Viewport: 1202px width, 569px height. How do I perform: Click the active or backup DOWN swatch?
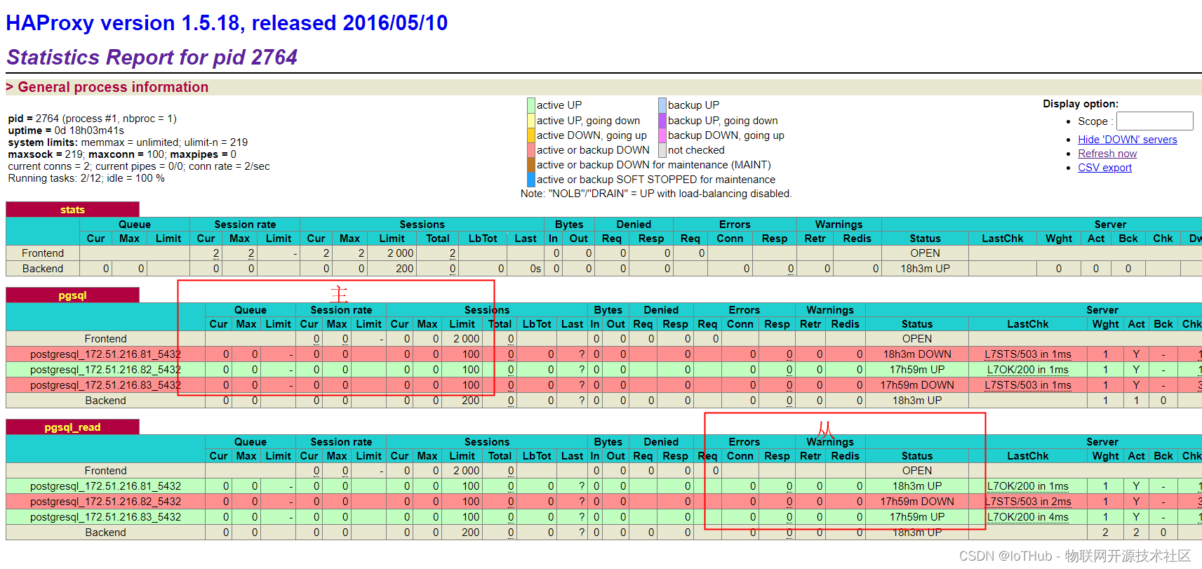531,149
